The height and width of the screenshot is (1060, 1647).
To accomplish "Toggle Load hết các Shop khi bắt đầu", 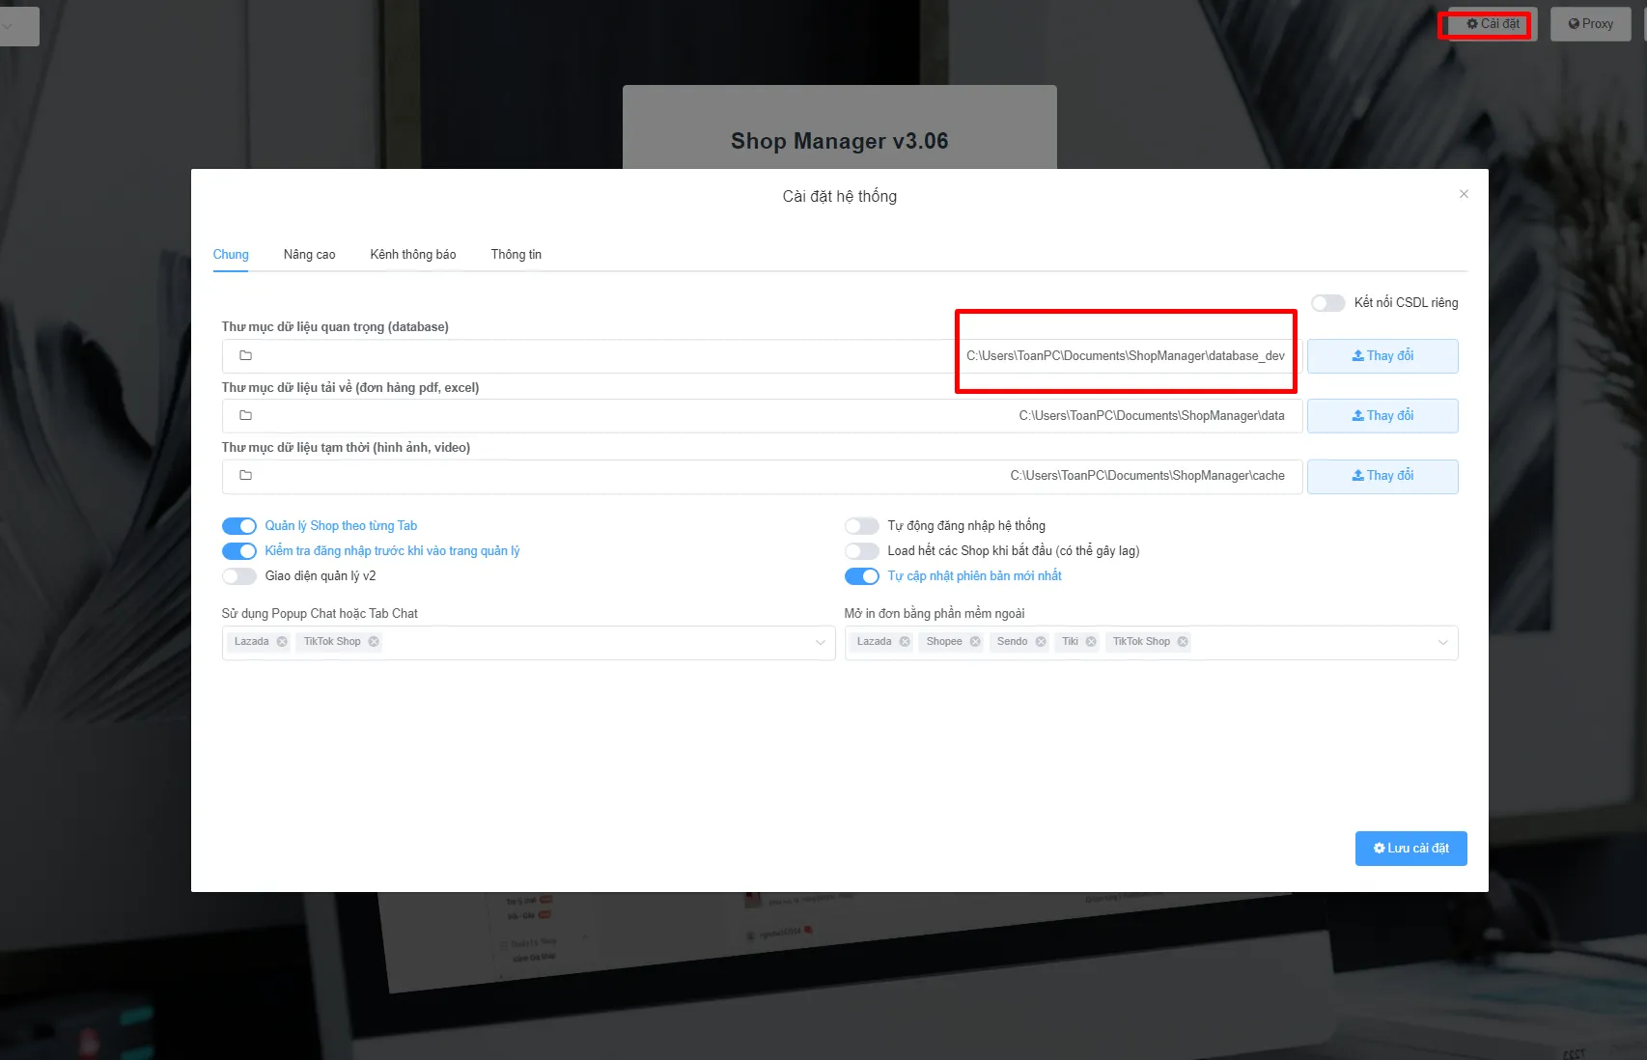I will tap(861, 551).
